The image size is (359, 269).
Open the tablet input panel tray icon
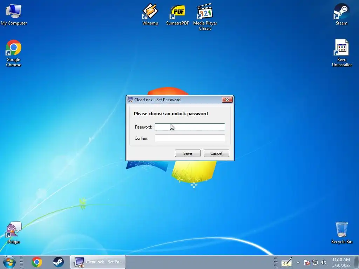click(287, 262)
